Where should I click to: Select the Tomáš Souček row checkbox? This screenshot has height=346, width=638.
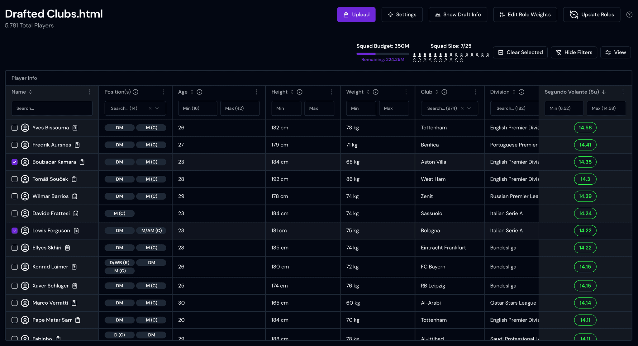coord(15,179)
